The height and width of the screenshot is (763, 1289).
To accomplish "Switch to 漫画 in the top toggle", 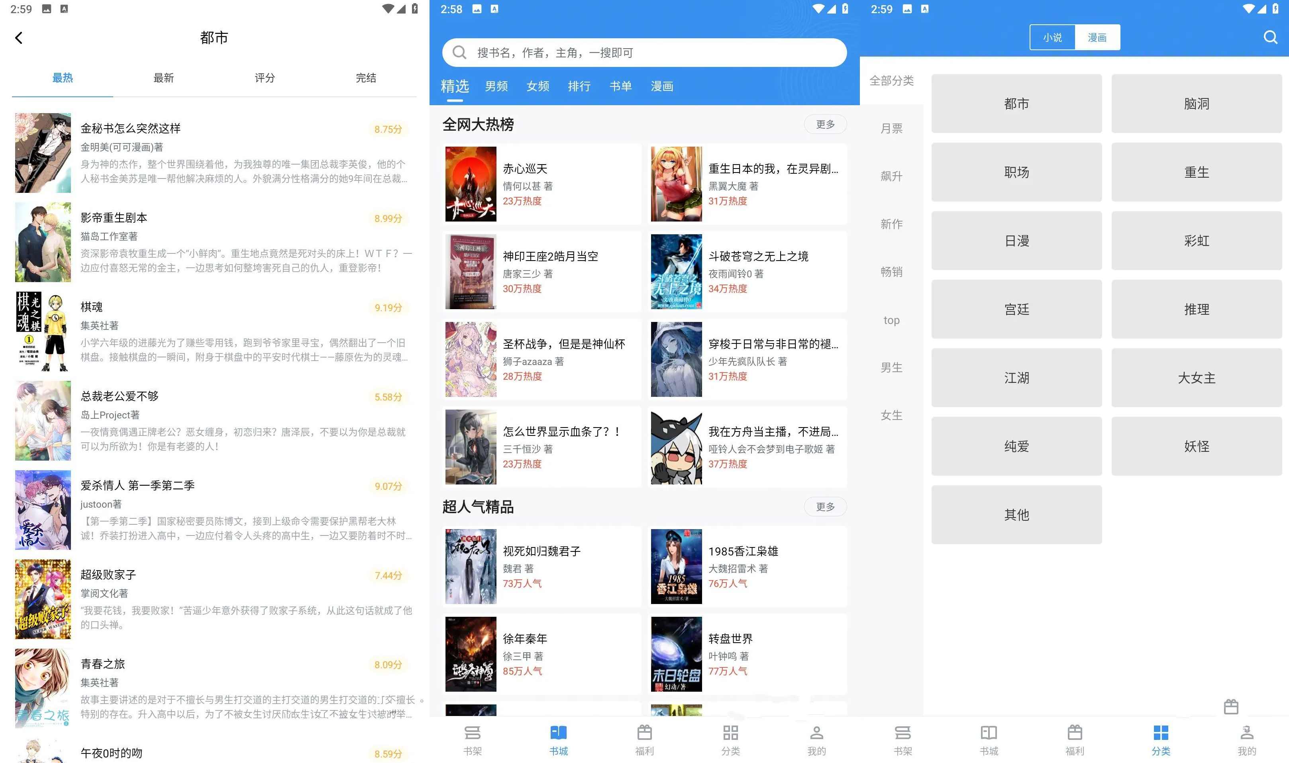I will tap(1097, 37).
